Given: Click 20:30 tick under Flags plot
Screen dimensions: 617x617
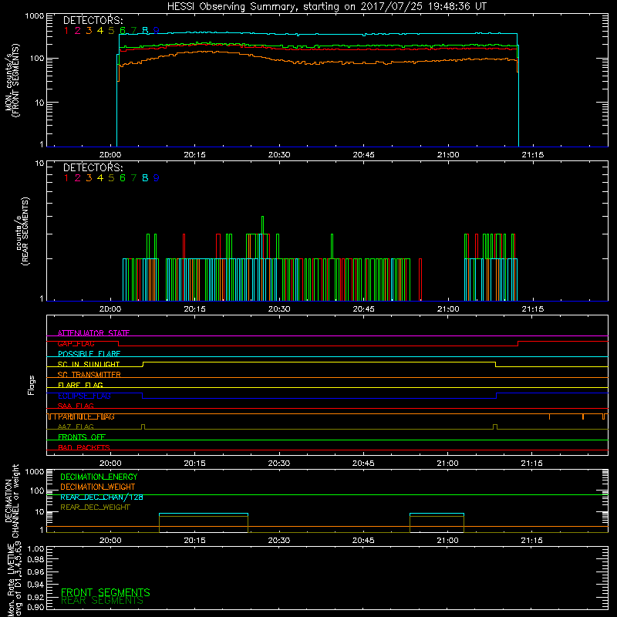Looking at the screenshot, I should [279, 464].
